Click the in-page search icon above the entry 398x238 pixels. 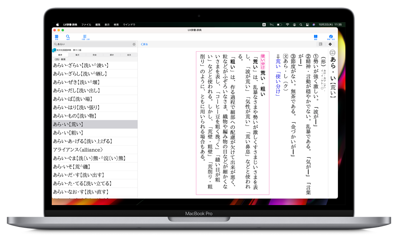(x=320, y=44)
